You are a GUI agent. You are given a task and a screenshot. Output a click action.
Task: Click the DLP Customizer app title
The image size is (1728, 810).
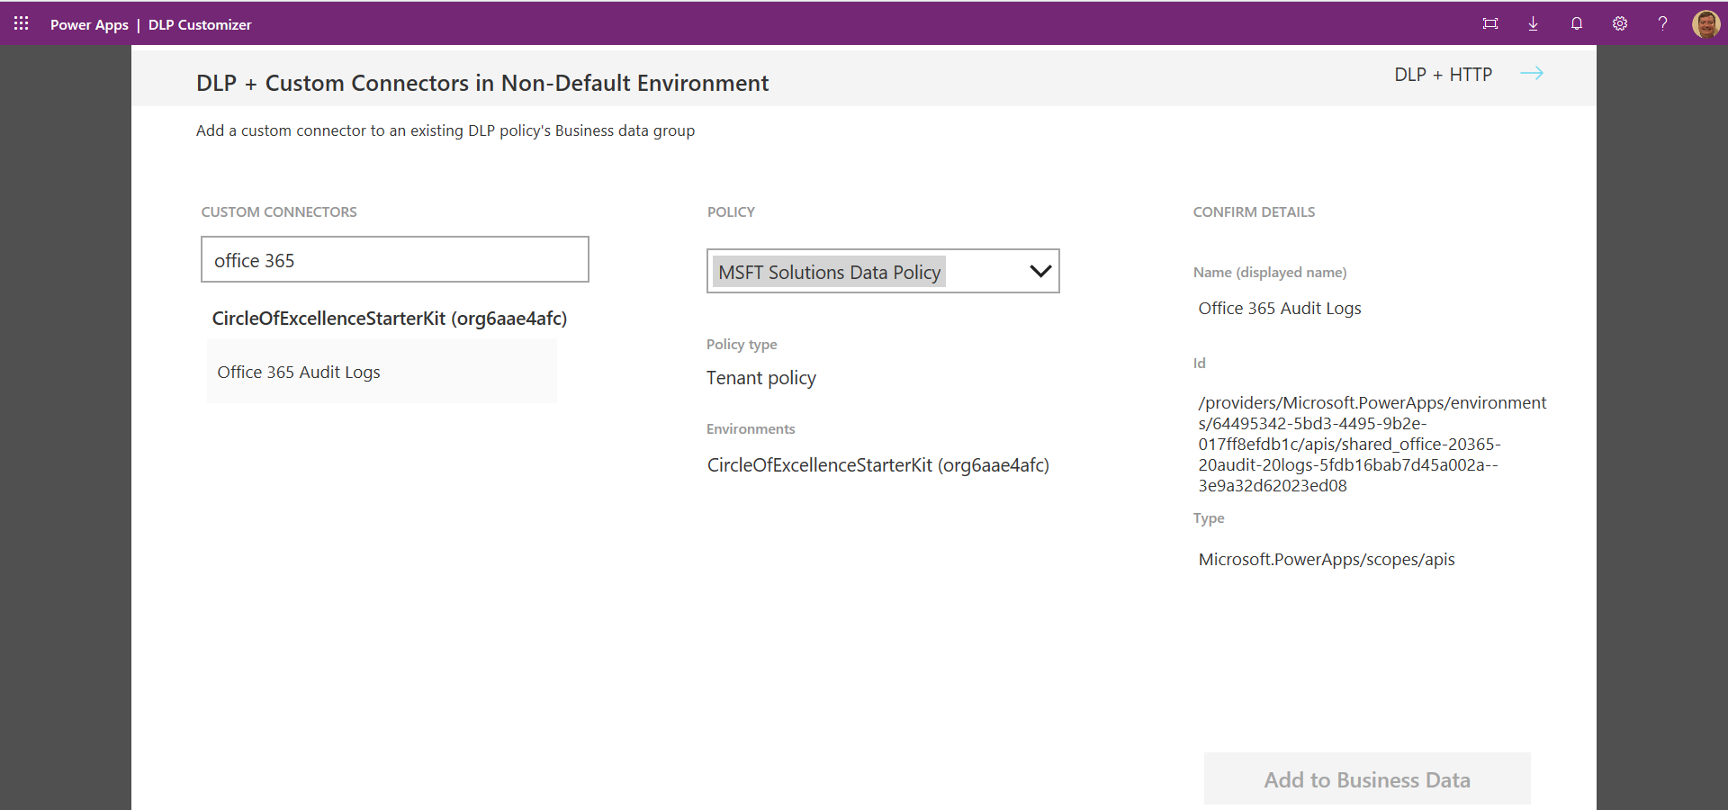200,24
